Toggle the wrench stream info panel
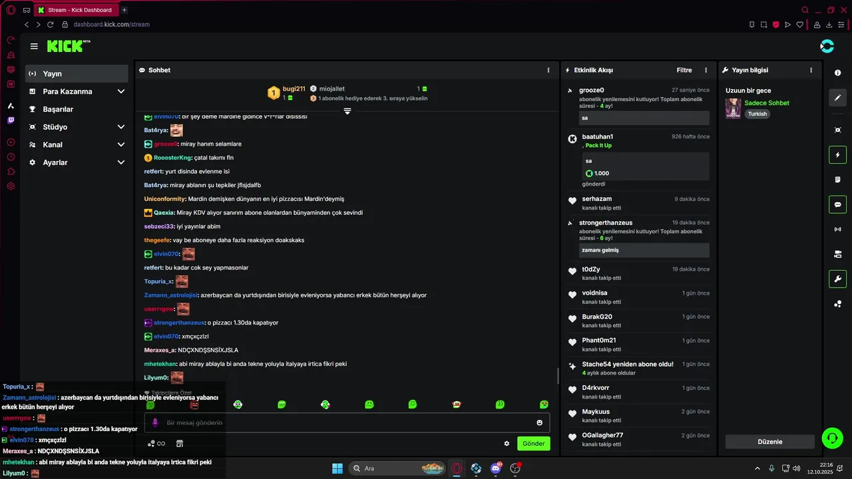Screen dimensions: 852x479 [838, 279]
